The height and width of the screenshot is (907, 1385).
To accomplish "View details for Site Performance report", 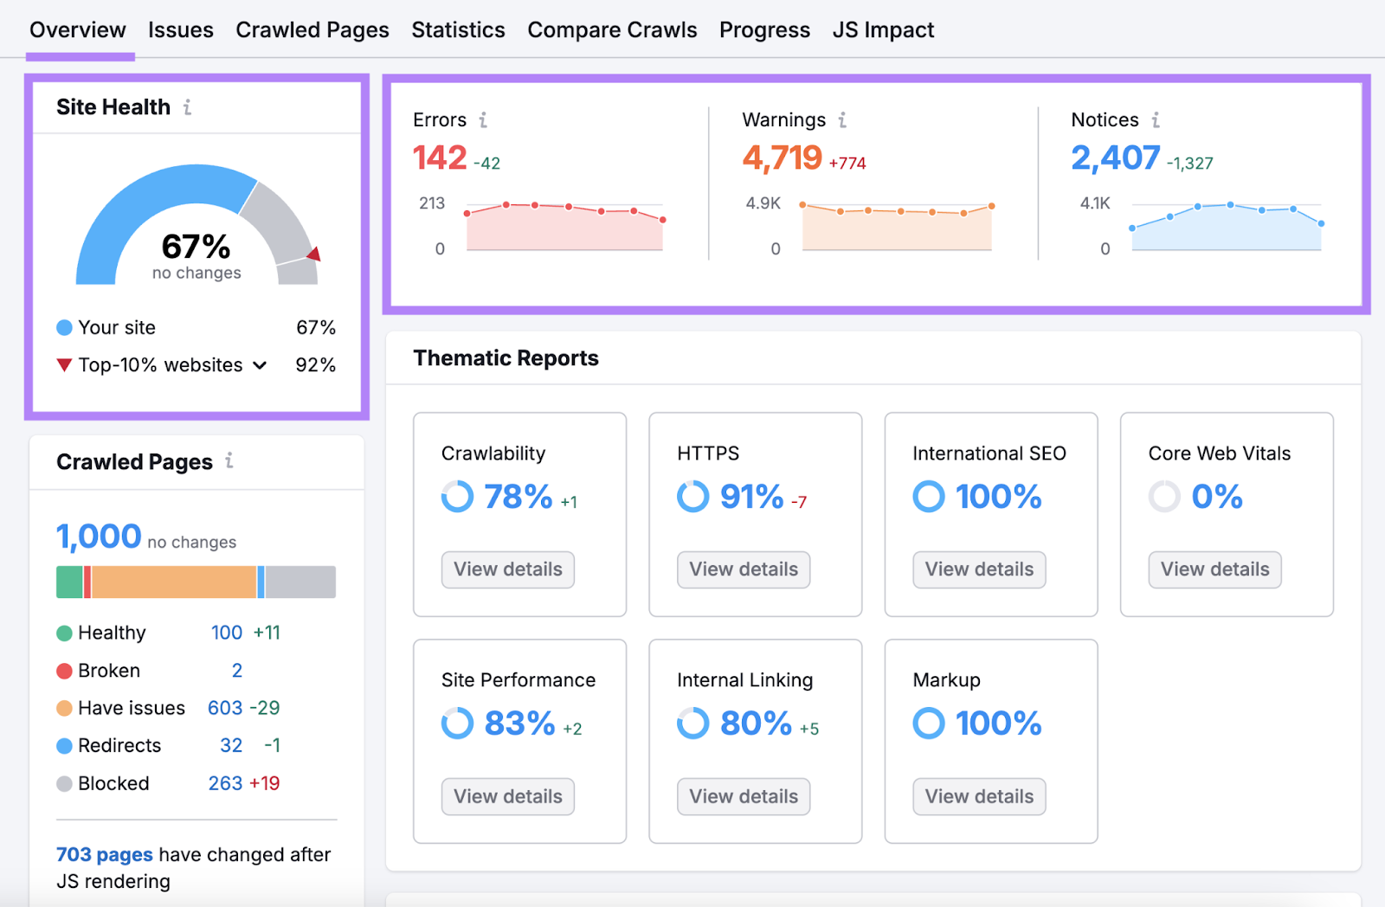I will tap(508, 796).
